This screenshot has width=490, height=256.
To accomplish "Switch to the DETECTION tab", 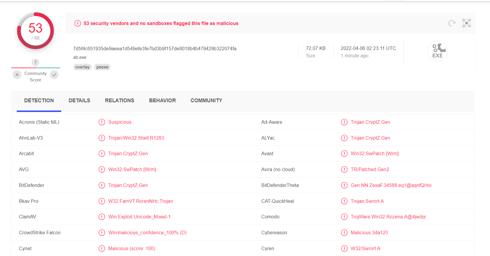I will click(39, 101).
